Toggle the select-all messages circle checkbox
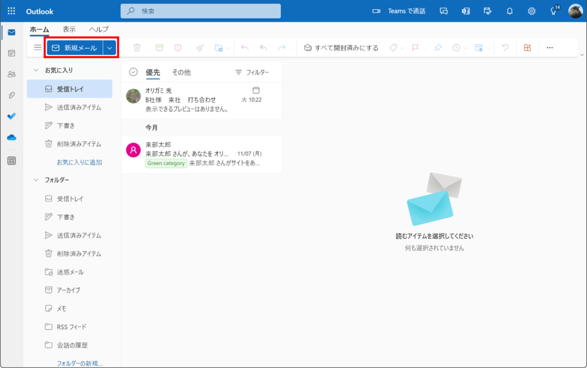Screen dimensions: 587x368 134,72
